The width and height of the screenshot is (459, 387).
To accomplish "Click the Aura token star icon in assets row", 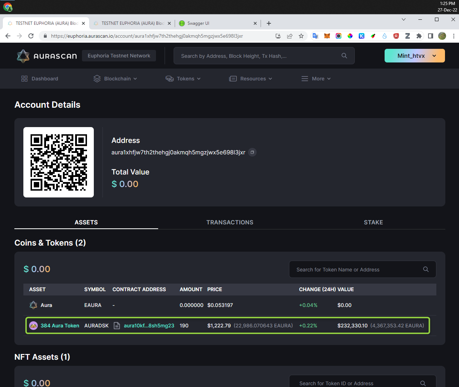I will point(33,305).
